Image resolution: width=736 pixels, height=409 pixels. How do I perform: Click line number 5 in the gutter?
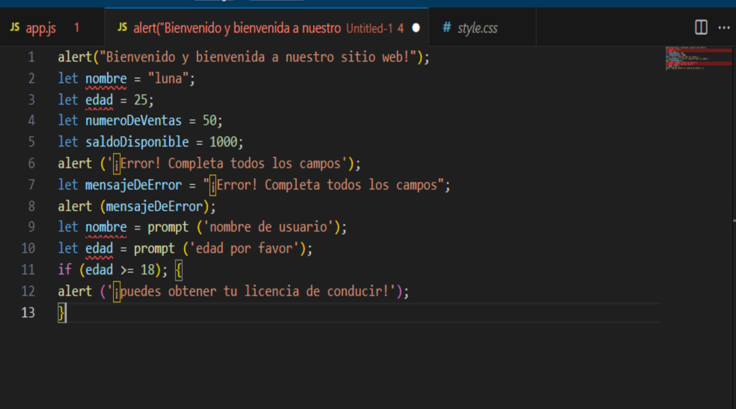(x=31, y=142)
